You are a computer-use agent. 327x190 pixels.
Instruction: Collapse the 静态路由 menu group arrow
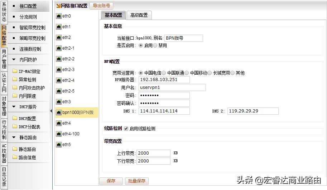tap(14, 137)
